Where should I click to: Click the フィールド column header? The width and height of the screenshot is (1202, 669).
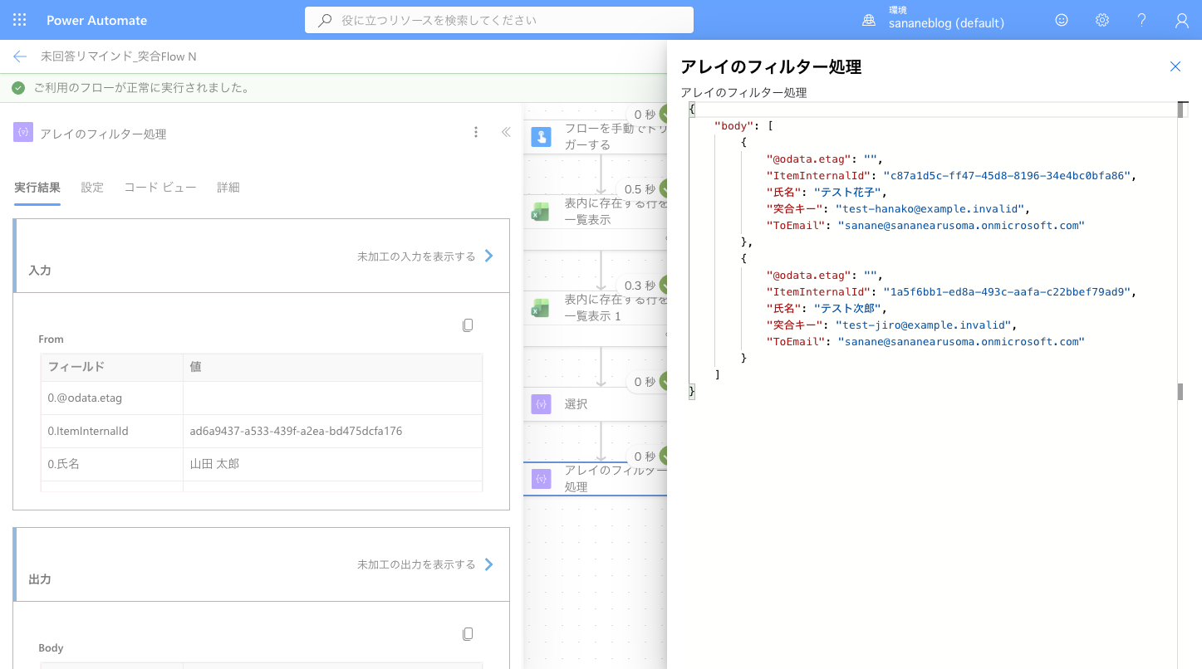pyautogui.click(x=111, y=367)
